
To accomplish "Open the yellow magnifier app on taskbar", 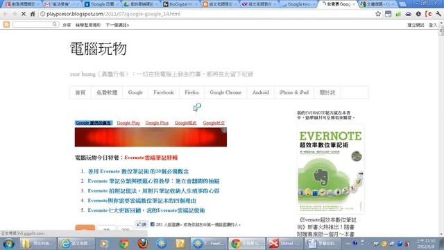I will tap(180, 244).
